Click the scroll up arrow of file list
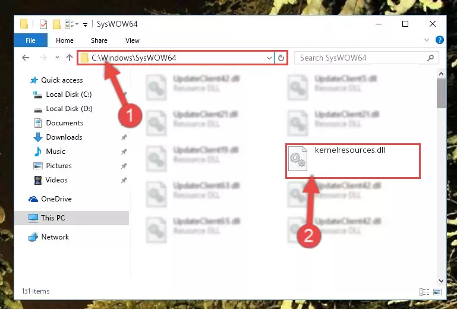The width and height of the screenshot is (457, 309). pyautogui.click(x=441, y=74)
